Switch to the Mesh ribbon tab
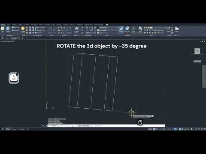Viewport: 206px width, 154px height. coord(20,25)
